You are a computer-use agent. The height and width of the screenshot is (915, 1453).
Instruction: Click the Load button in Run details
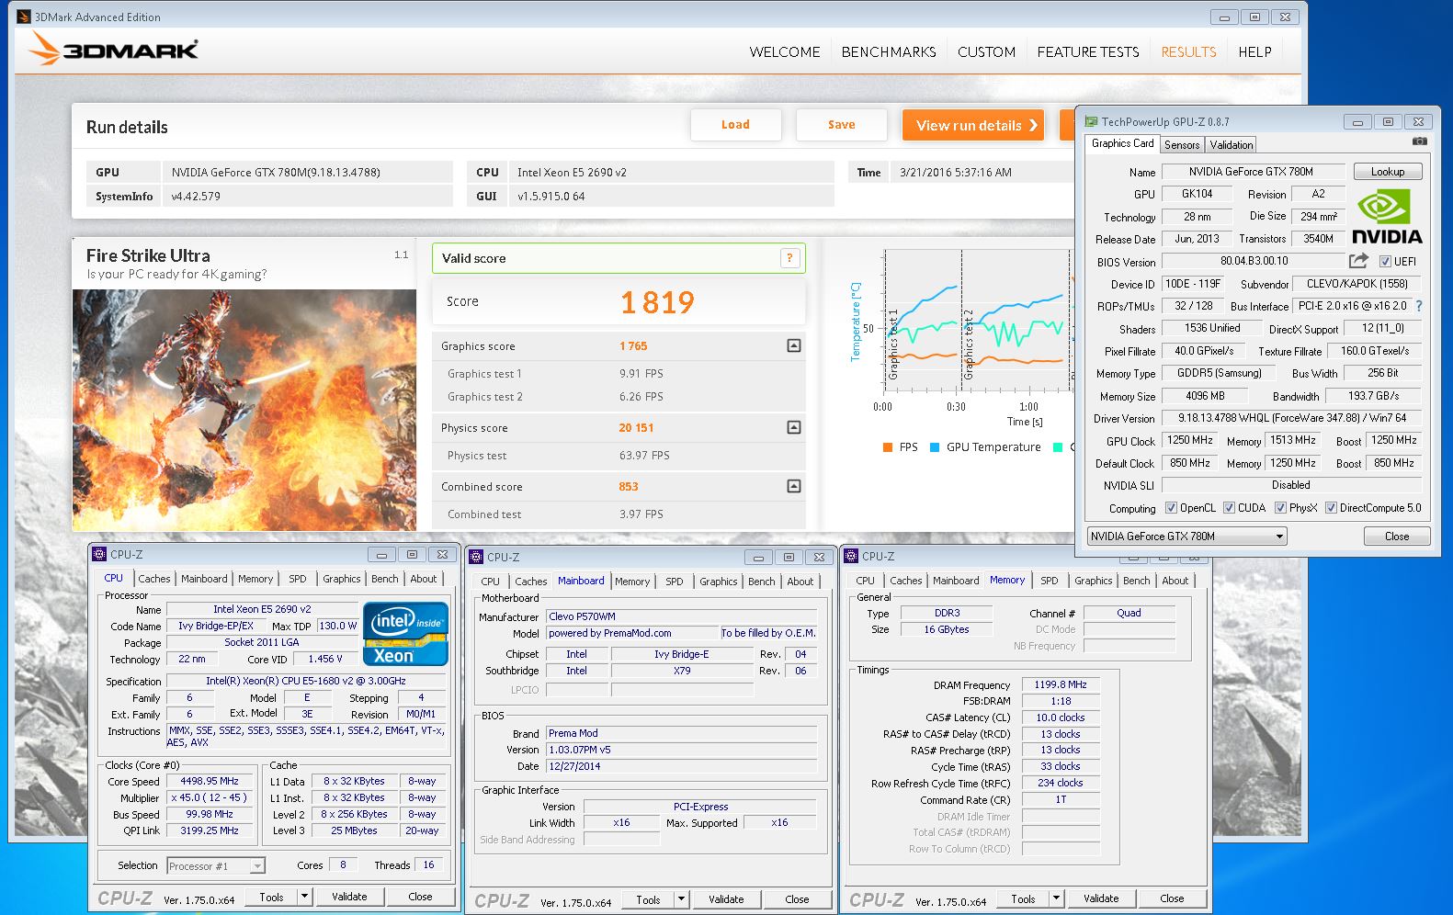735,125
